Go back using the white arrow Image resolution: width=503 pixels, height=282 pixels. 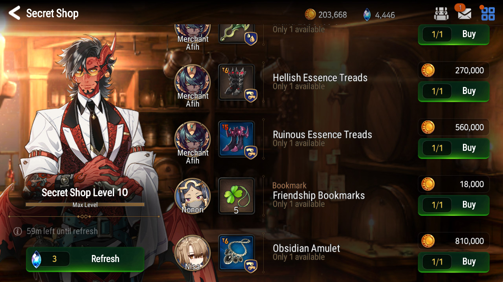click(15, 13)
